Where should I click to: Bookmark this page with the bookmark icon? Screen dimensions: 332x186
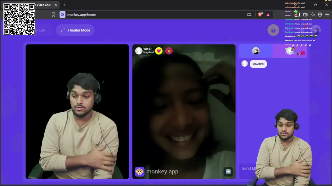[53, 15]
